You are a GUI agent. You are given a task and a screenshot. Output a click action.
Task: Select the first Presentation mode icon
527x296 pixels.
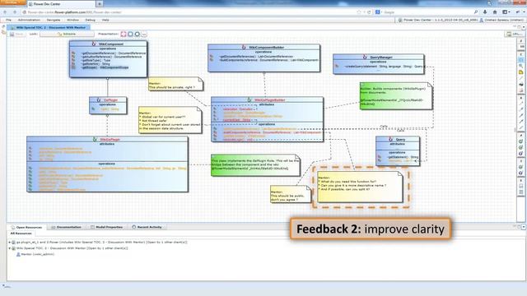124,35
